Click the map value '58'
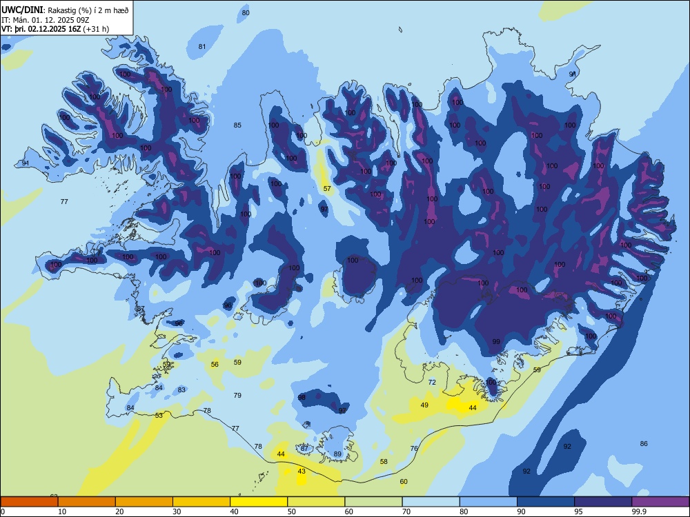The image size is (690, 517). click(x=384, y=462)
